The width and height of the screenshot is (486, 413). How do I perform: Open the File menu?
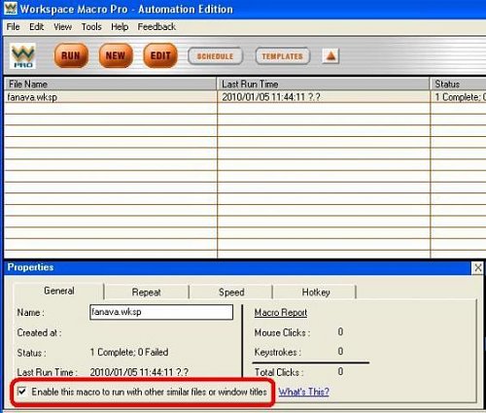14,27
